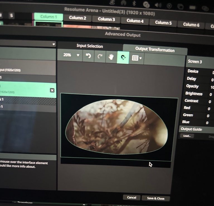Click the S solo button on the layer

11,15
